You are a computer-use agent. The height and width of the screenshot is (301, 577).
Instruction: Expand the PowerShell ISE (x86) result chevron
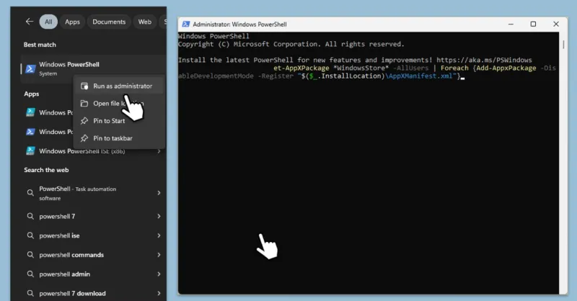pyautogui.click(x=159, y=151)
